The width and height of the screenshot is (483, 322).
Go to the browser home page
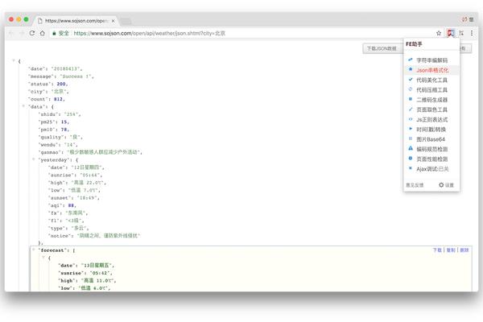(42, 33)
